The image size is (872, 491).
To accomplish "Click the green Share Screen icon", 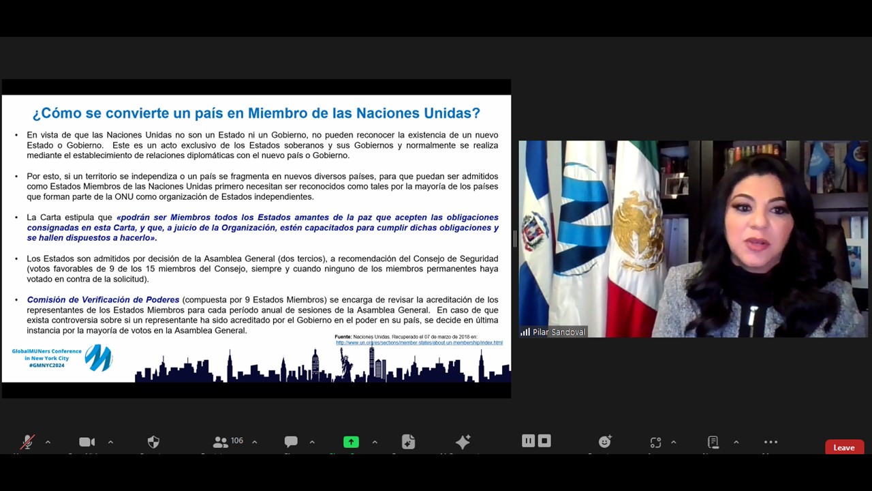I will click(351, 442).
